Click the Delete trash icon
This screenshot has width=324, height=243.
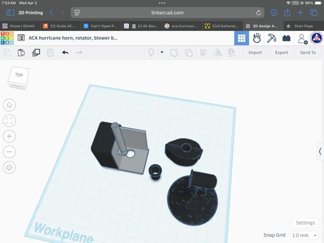[50, 53]
